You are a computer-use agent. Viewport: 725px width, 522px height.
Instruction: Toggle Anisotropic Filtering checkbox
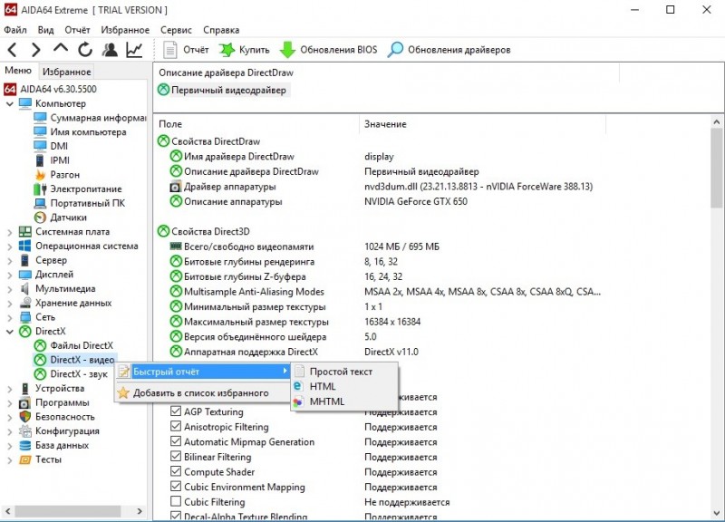(x=176, y=426)
